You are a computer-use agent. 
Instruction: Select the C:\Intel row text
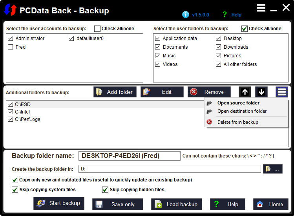tap(22, 112)
